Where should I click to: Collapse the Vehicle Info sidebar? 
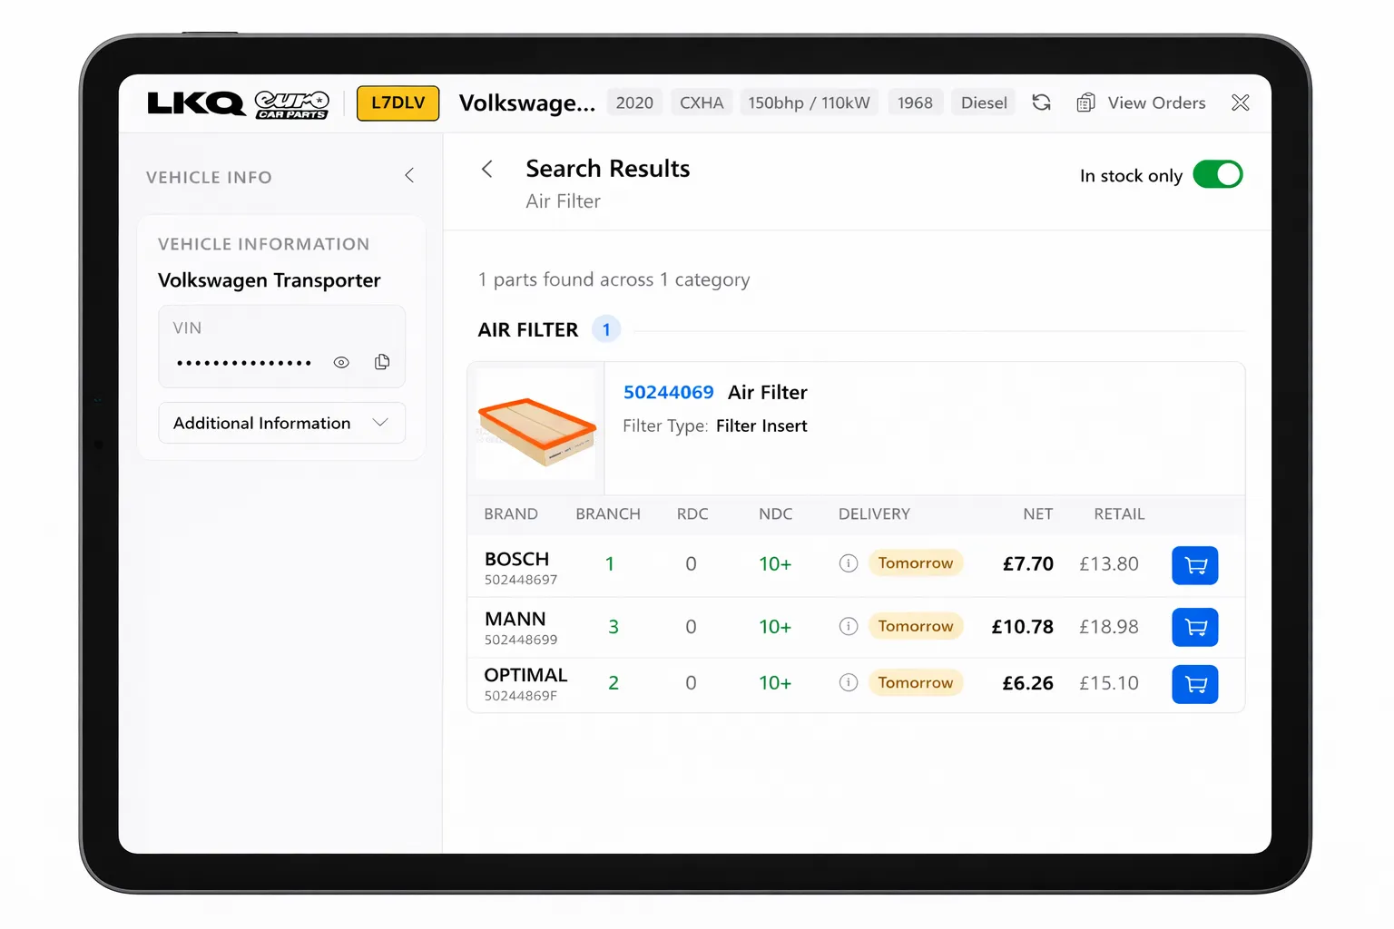point(409,175)
